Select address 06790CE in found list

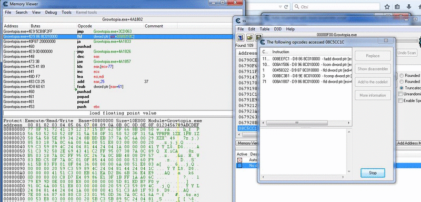coord(248,59)
